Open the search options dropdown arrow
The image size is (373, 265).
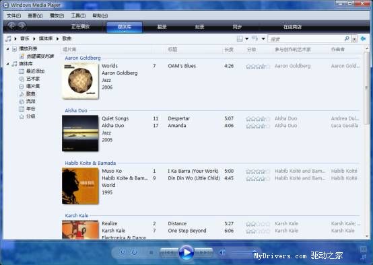[354, 39]
